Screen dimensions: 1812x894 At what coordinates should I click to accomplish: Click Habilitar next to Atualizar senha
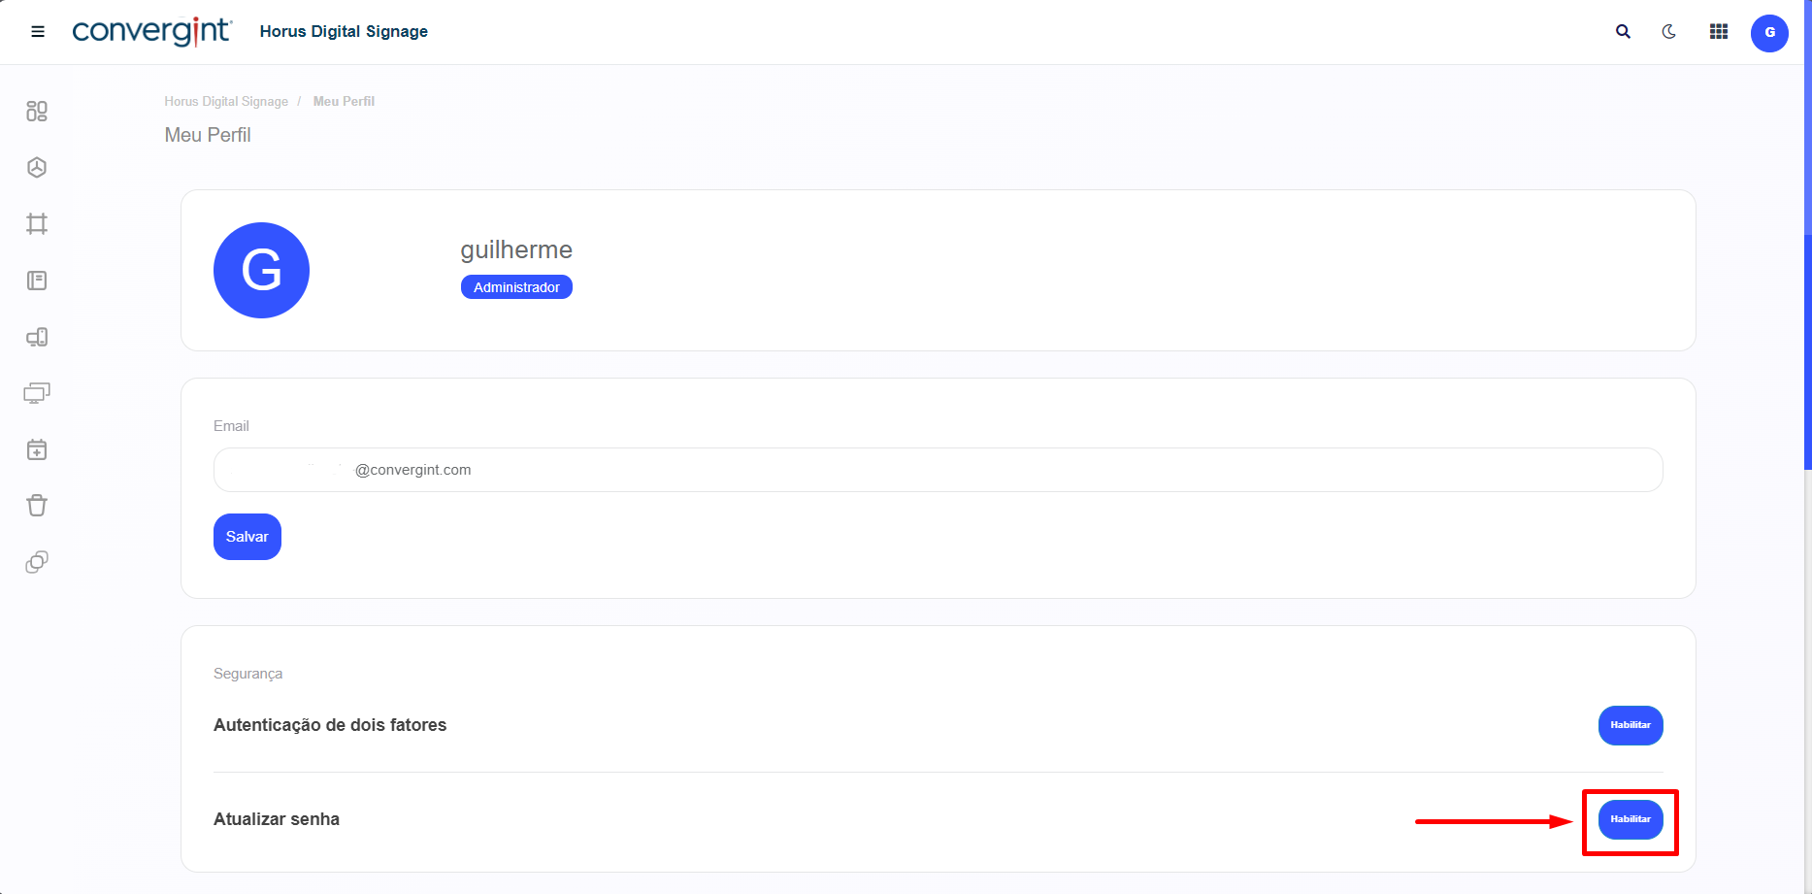click(1631, 819)
